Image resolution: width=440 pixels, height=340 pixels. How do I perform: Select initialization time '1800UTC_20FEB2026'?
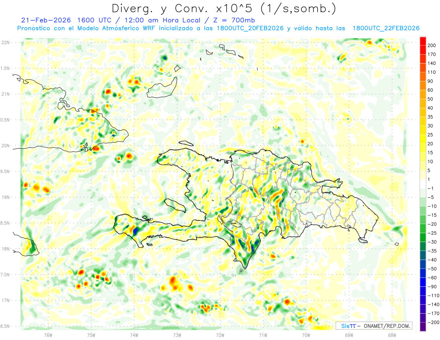[x=250, y=28]
